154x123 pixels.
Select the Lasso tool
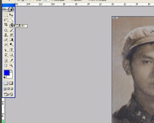coord(6,20)
